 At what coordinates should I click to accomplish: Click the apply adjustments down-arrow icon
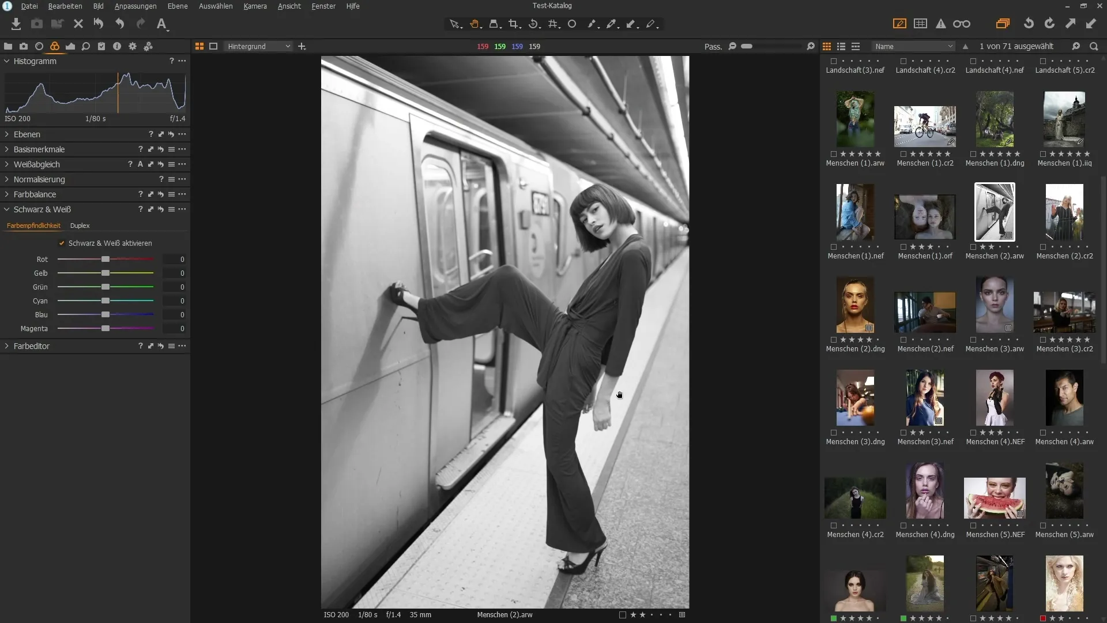click(1091, 24)
